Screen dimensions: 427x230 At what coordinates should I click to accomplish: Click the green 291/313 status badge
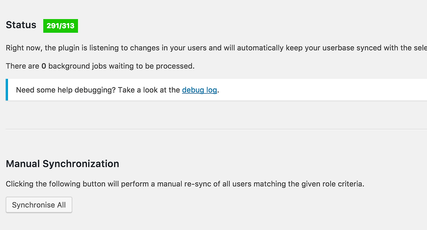point(60,26)
